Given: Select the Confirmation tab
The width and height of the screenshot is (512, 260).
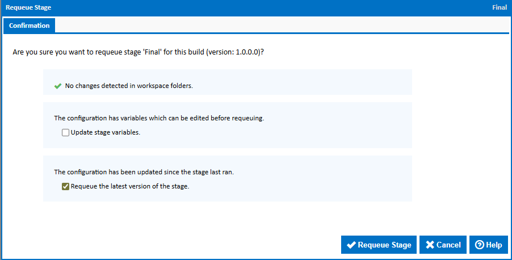Looking at the screenshot, I should coord(29,26).
